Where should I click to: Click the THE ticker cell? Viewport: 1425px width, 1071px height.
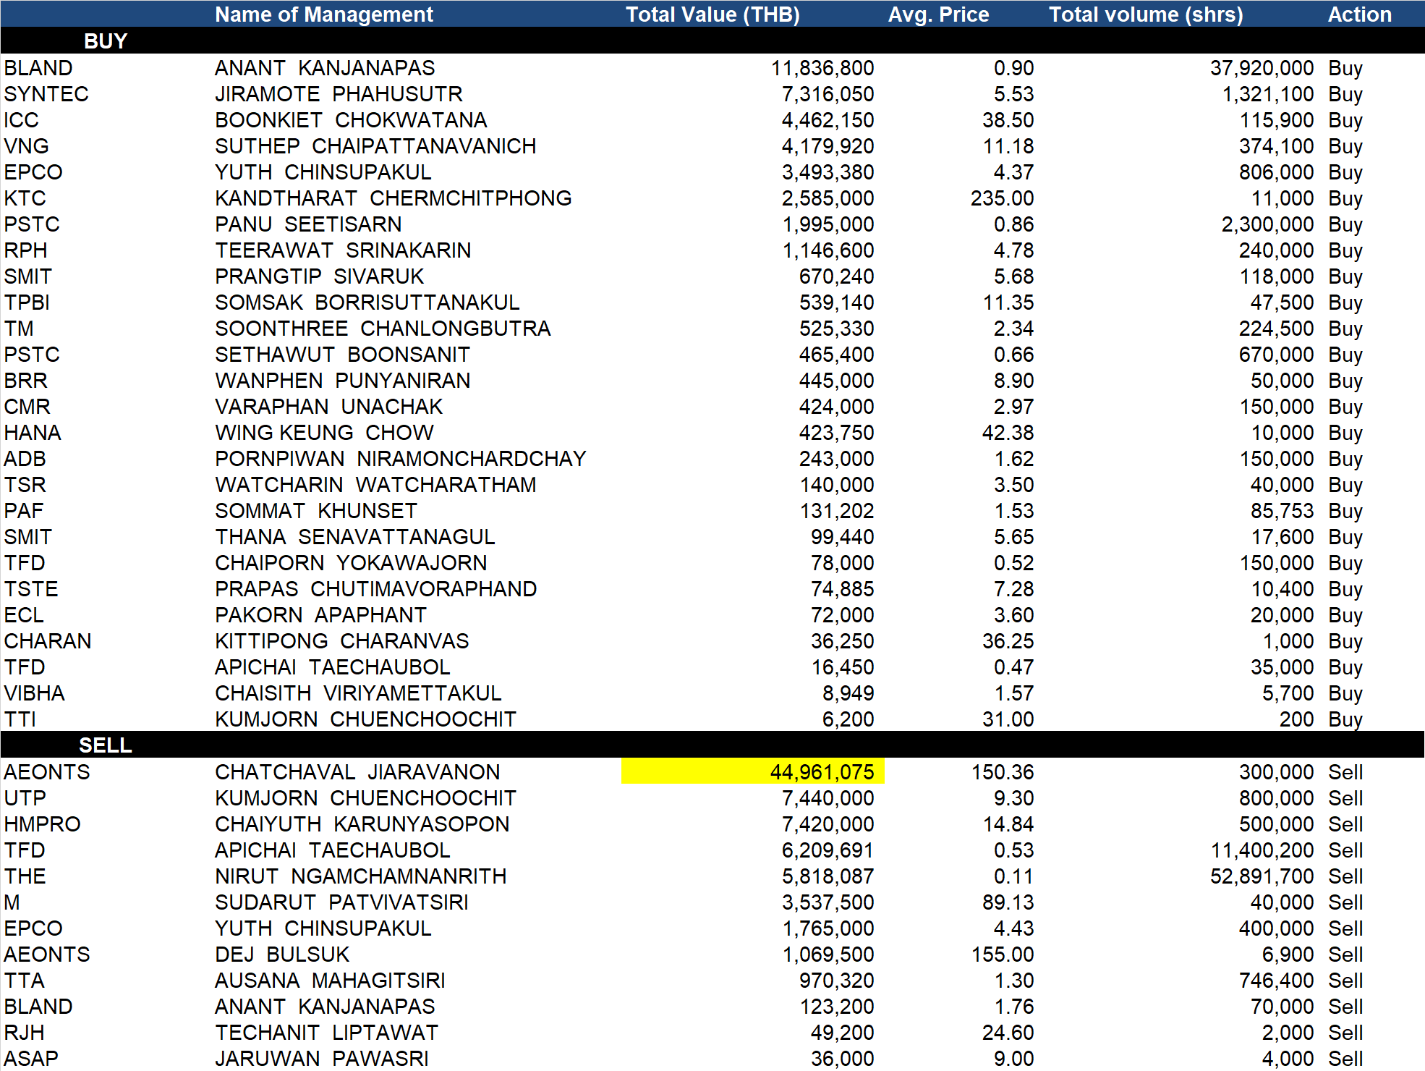[x=25, y=876]
